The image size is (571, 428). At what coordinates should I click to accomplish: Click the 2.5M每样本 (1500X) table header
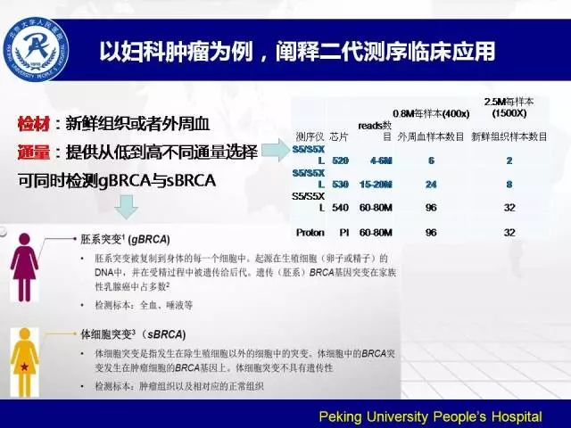coord(508,107)
